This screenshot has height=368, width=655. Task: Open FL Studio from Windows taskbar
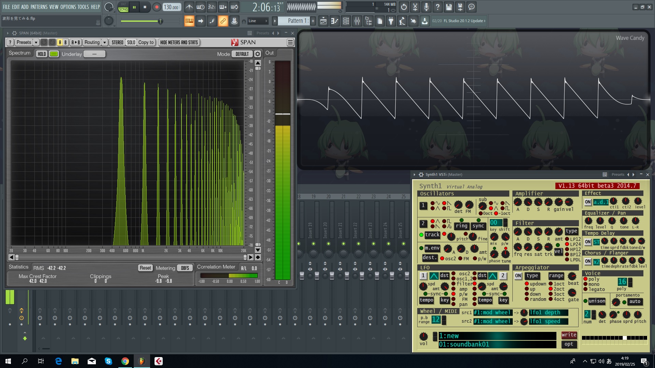[x=142, y=361]
